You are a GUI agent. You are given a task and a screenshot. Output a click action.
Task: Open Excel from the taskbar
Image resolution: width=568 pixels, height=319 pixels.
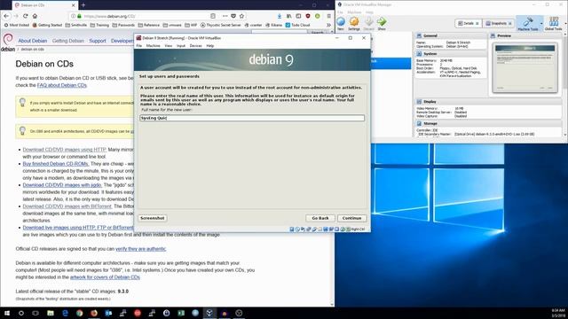click(x=181, y=313)
